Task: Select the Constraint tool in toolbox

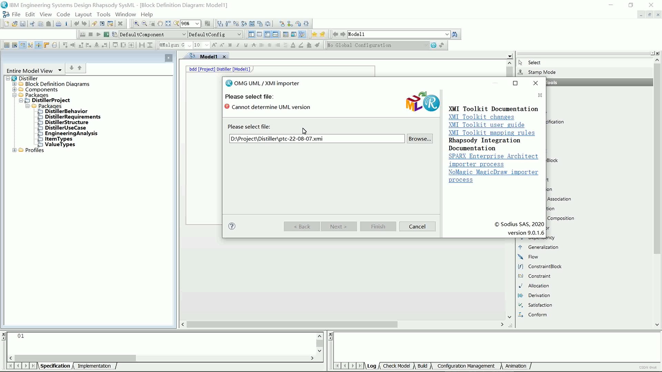Action: click(x=539, y=276)
